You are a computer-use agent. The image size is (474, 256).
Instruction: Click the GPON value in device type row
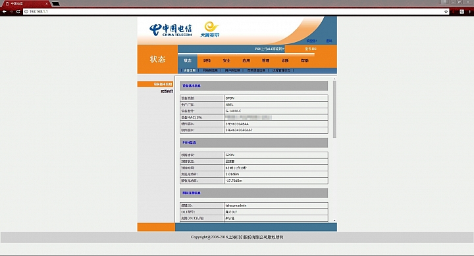pyautogui.click(x=230, y=98)
